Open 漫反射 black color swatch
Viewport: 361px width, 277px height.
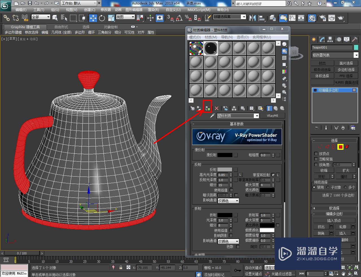(x=225, y=155)
